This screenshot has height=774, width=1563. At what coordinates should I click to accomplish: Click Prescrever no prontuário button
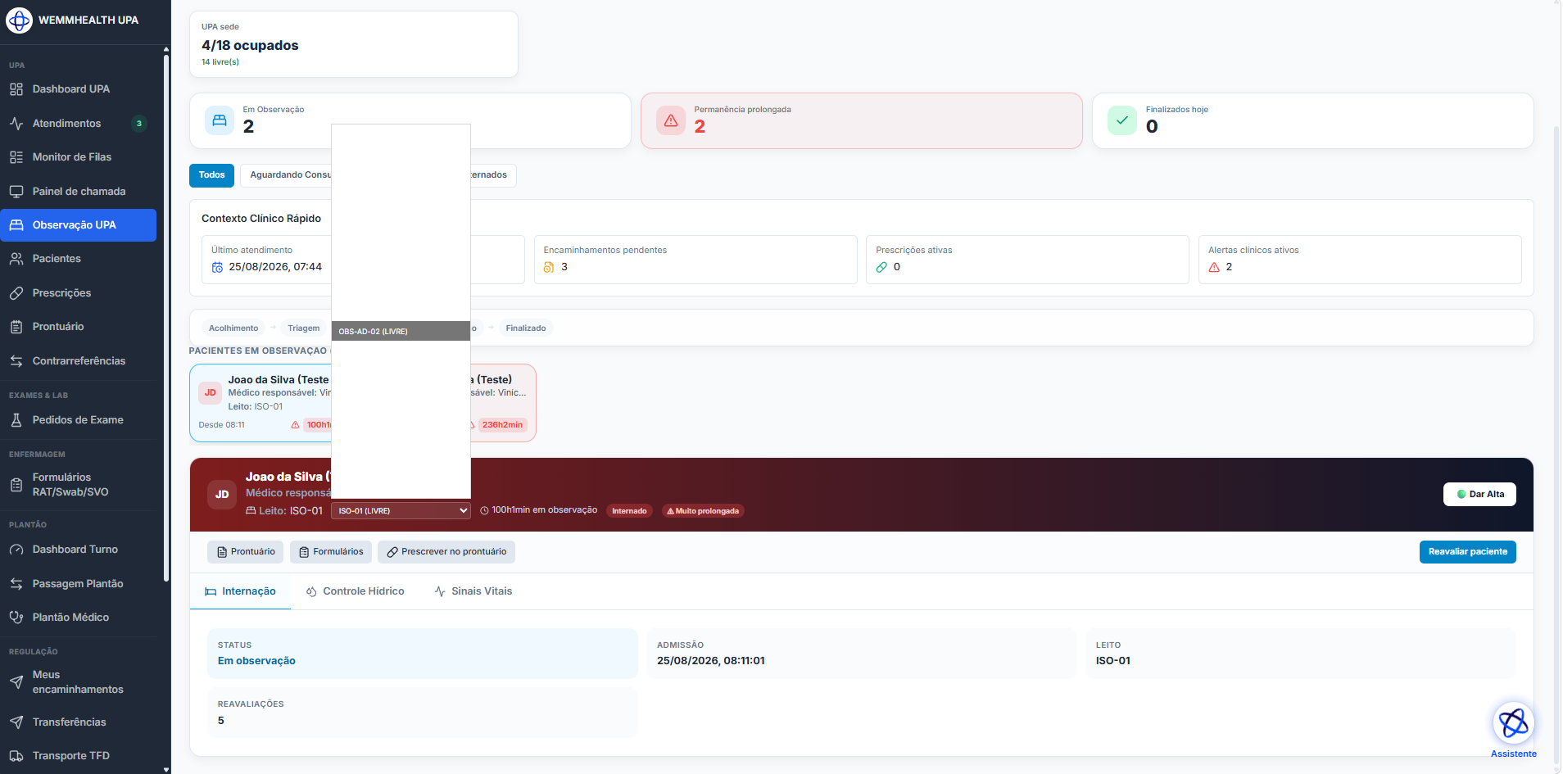tap(446, 552)
